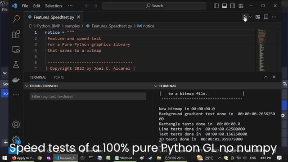Click the command center Search box
Image resolution: width=288 pixels, height=162 pixels.
(154, 6)
